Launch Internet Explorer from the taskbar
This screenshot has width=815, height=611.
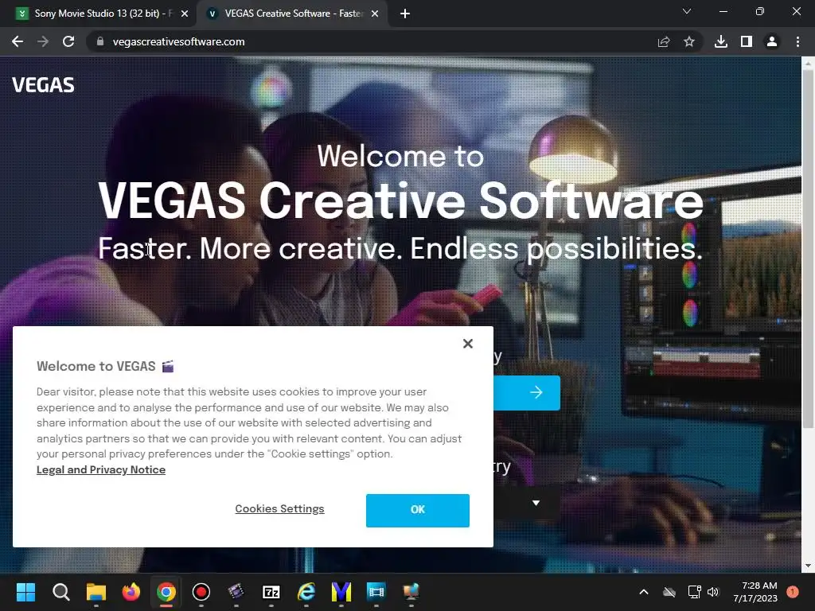point(306,592)
